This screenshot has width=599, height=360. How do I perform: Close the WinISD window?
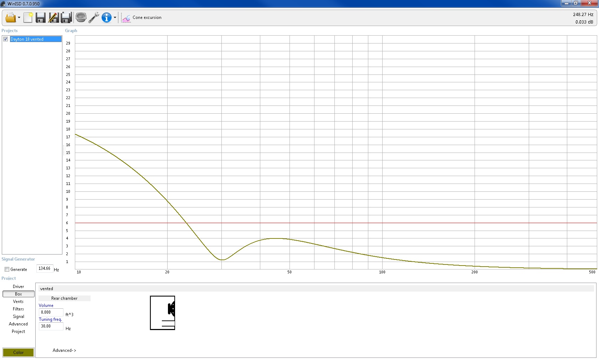[x=589, y=3]
